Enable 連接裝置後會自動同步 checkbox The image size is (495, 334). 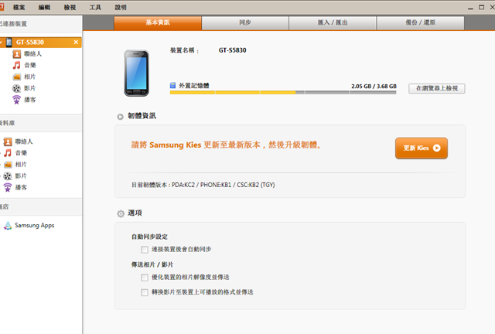[145, 250]
